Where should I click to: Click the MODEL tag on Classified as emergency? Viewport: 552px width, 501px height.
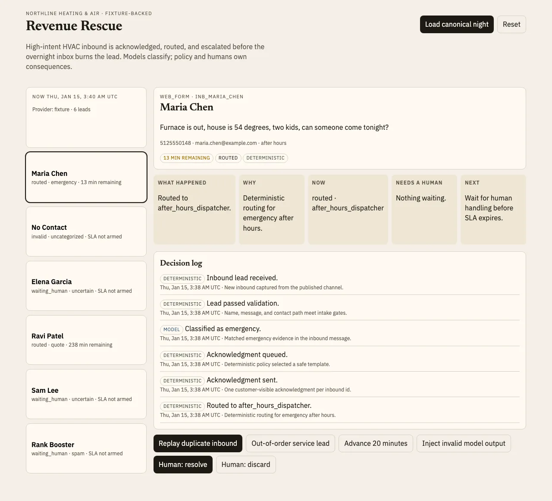coord(172,329)
